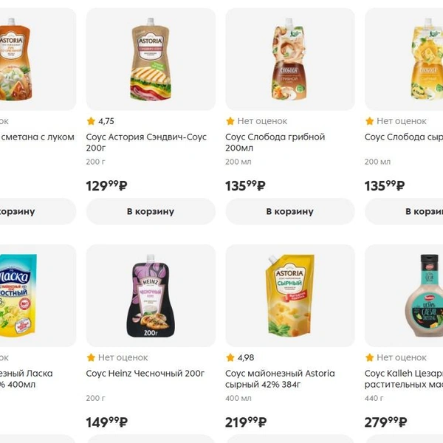
Task: Open Astoria сырный mayonnaise sauce image
Action: coord(290,295)
